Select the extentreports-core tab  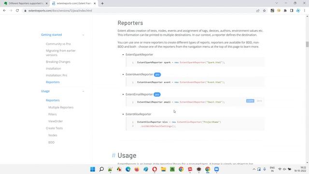pyautogui.click(x=74, y=3)
